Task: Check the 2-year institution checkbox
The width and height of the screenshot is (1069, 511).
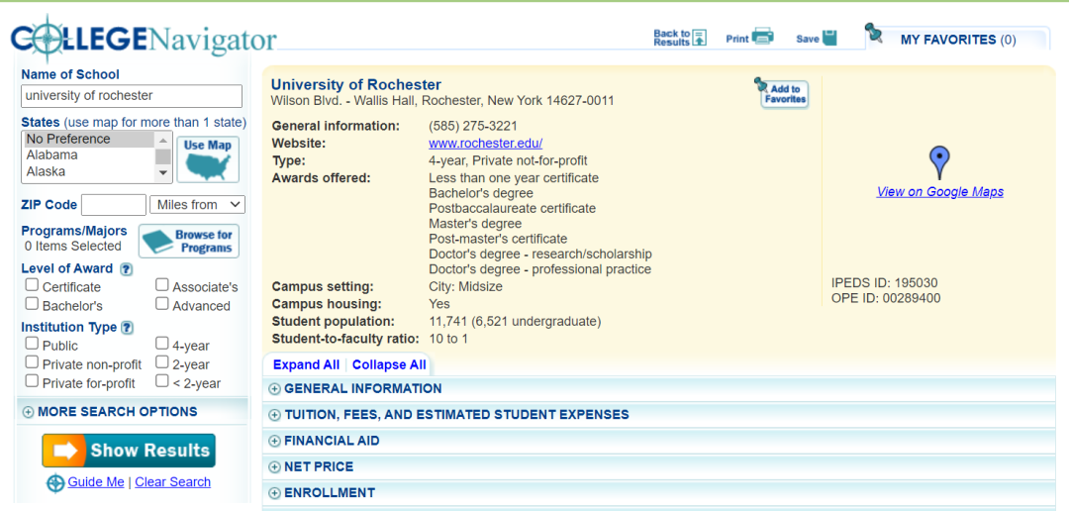Action: pos(161,362)
